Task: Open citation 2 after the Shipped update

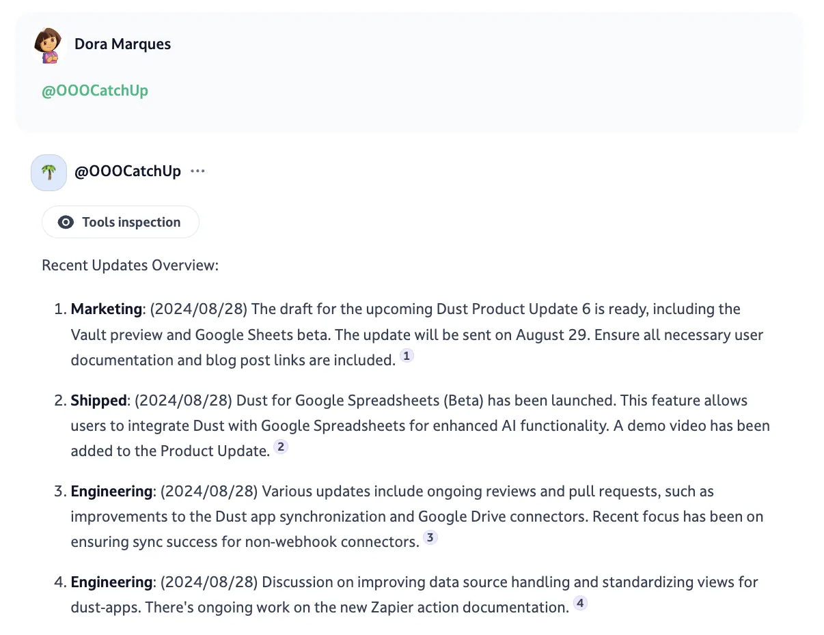Action: pos(281,447)
